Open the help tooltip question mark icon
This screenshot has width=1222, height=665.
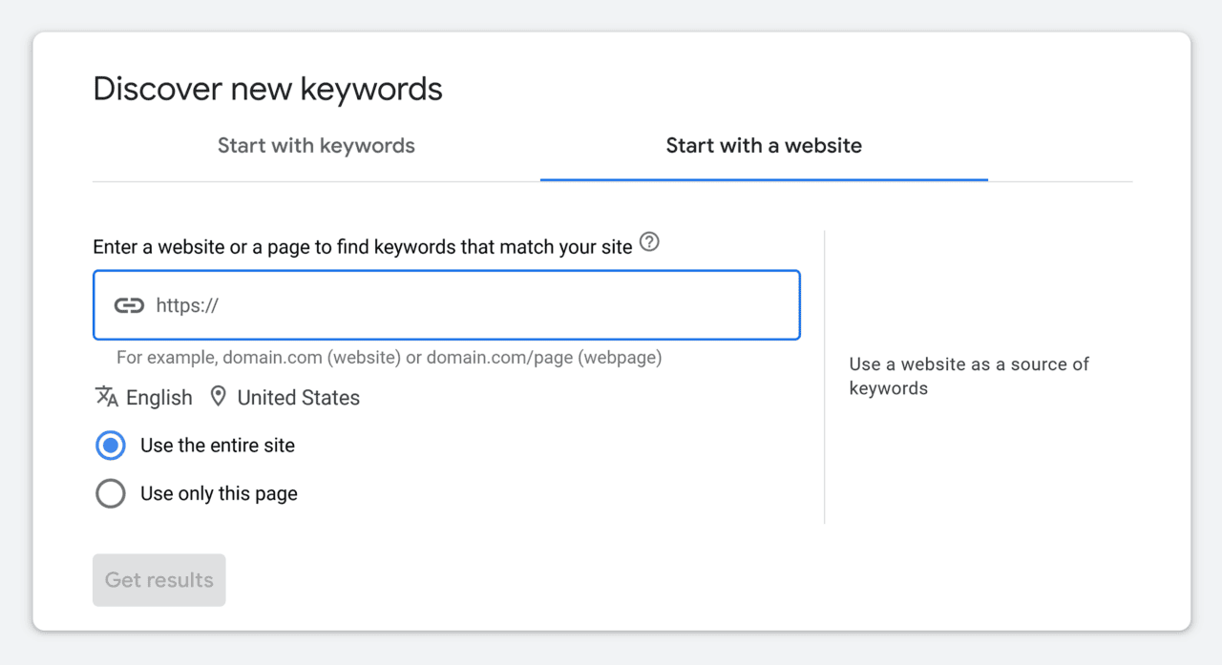[649, 242]
